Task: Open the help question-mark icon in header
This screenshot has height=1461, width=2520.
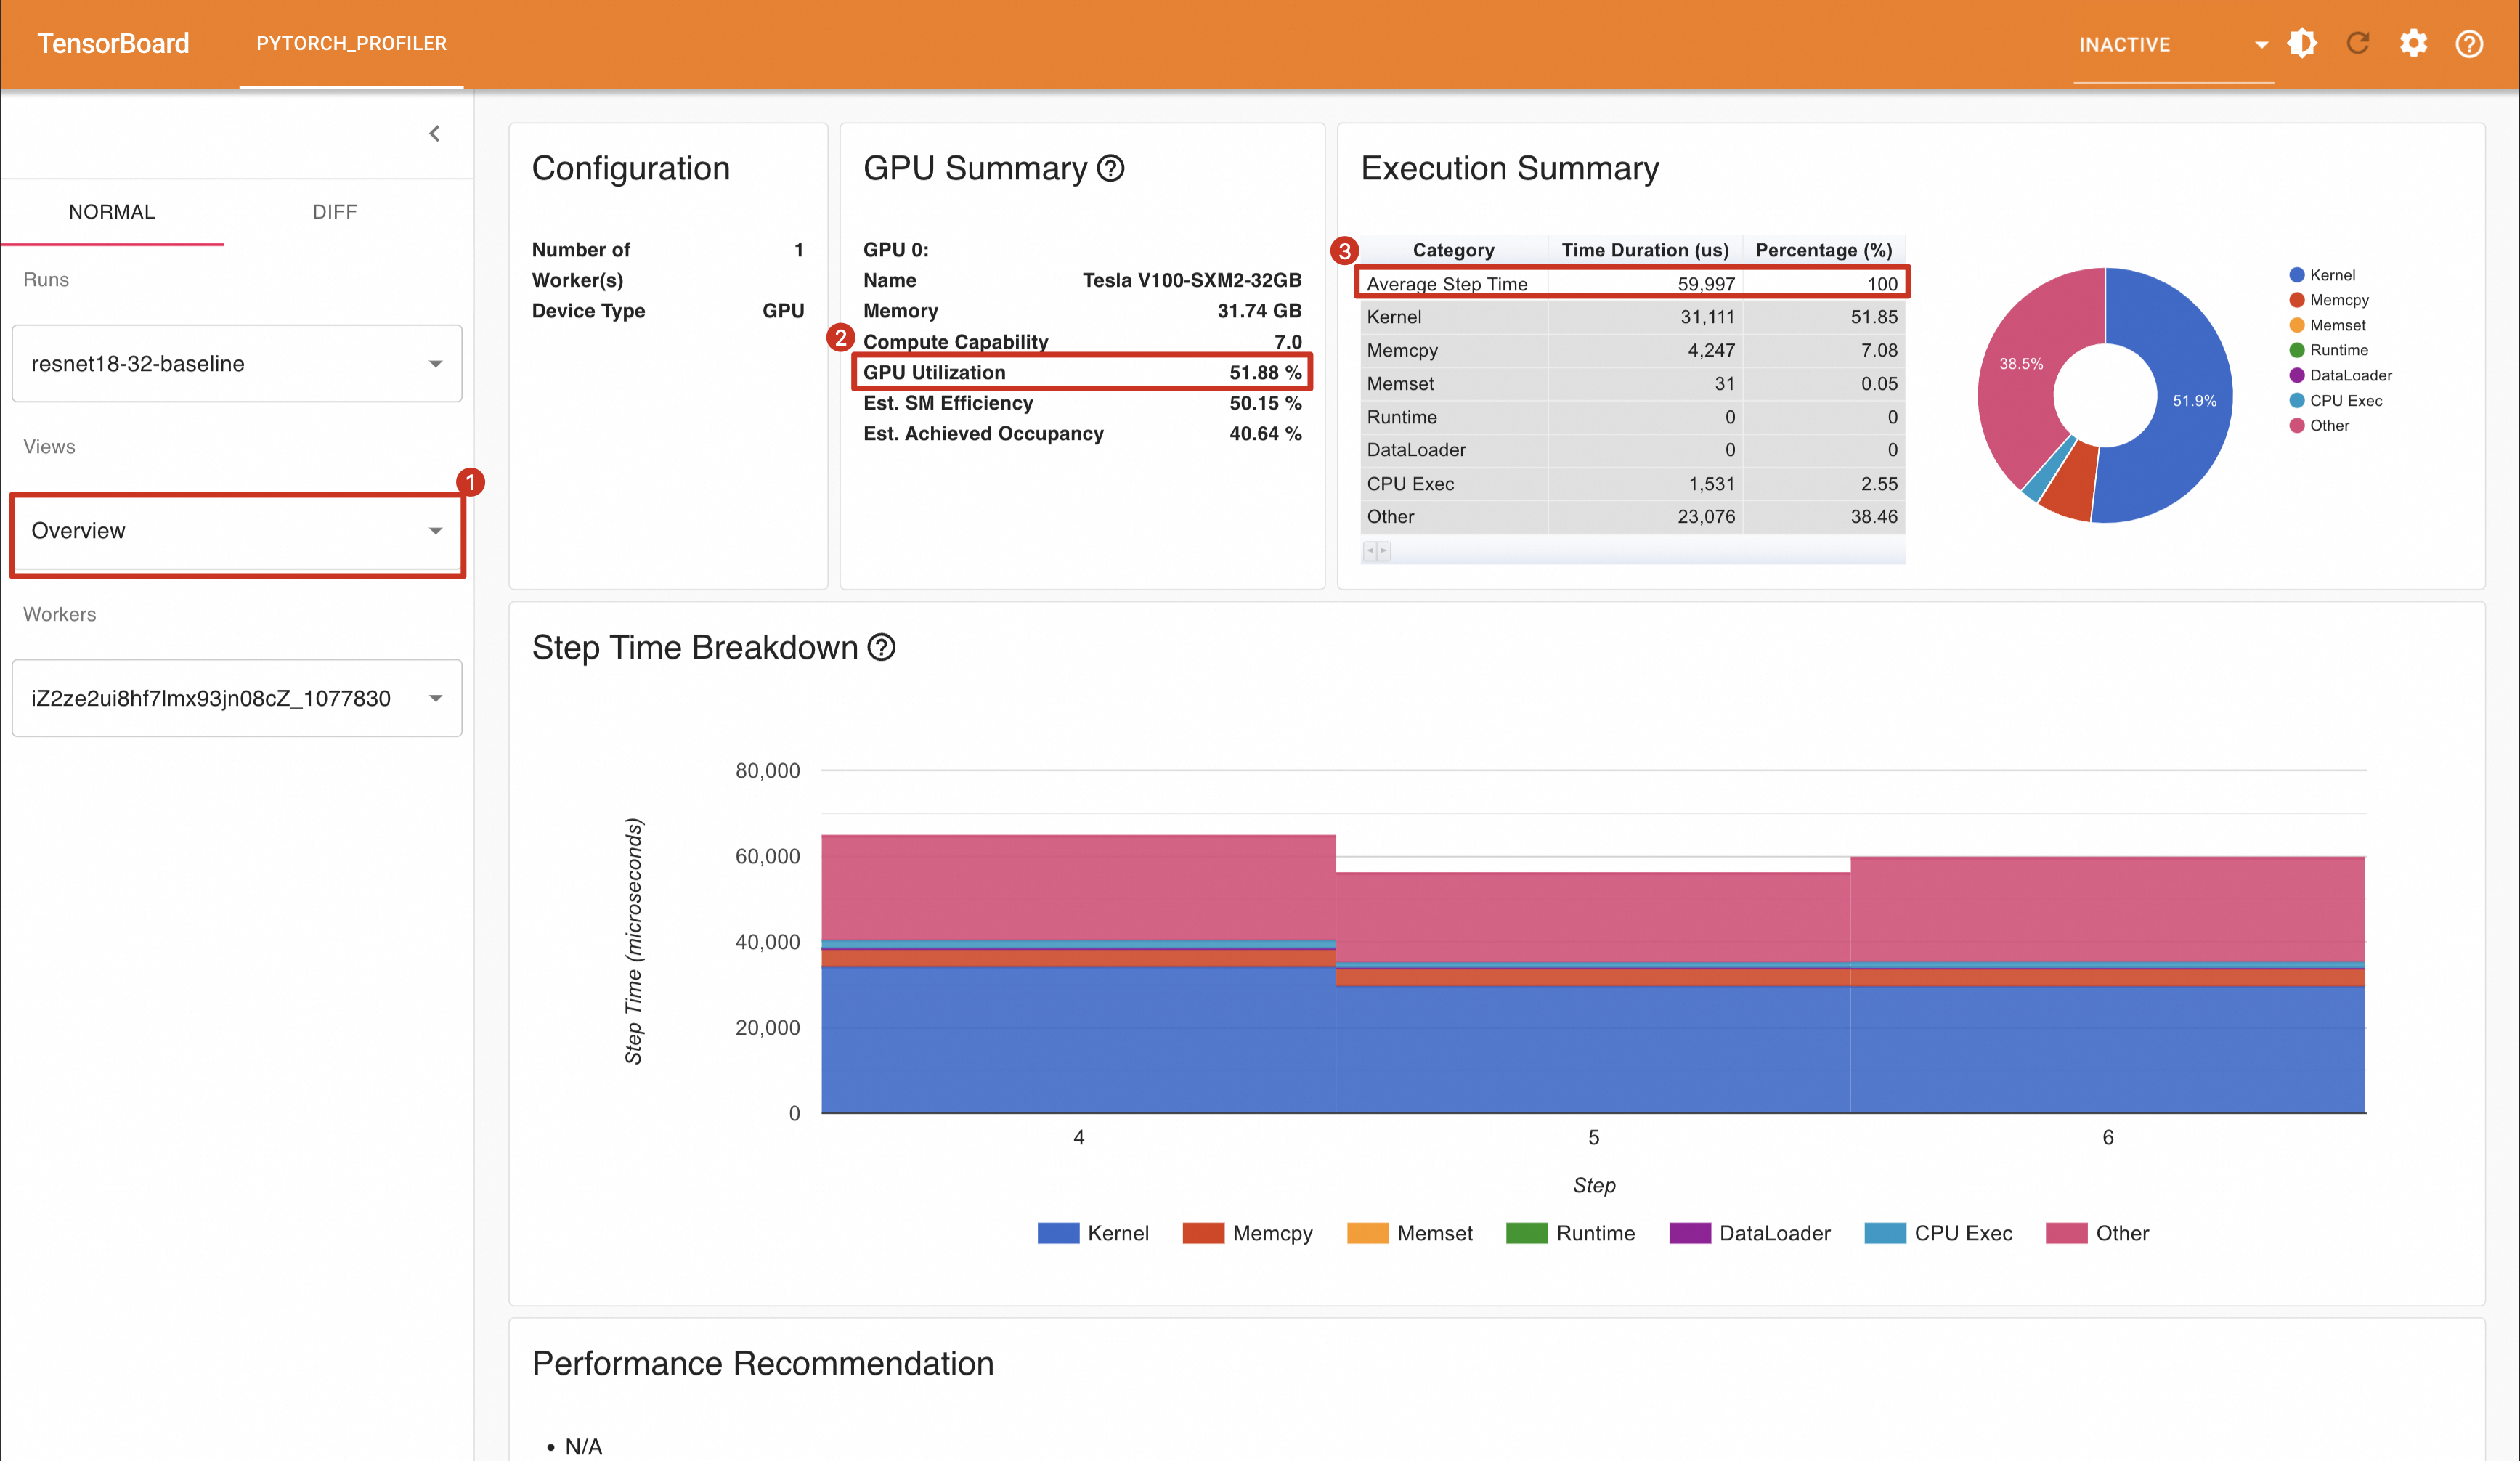Action: coord(2469,44)
